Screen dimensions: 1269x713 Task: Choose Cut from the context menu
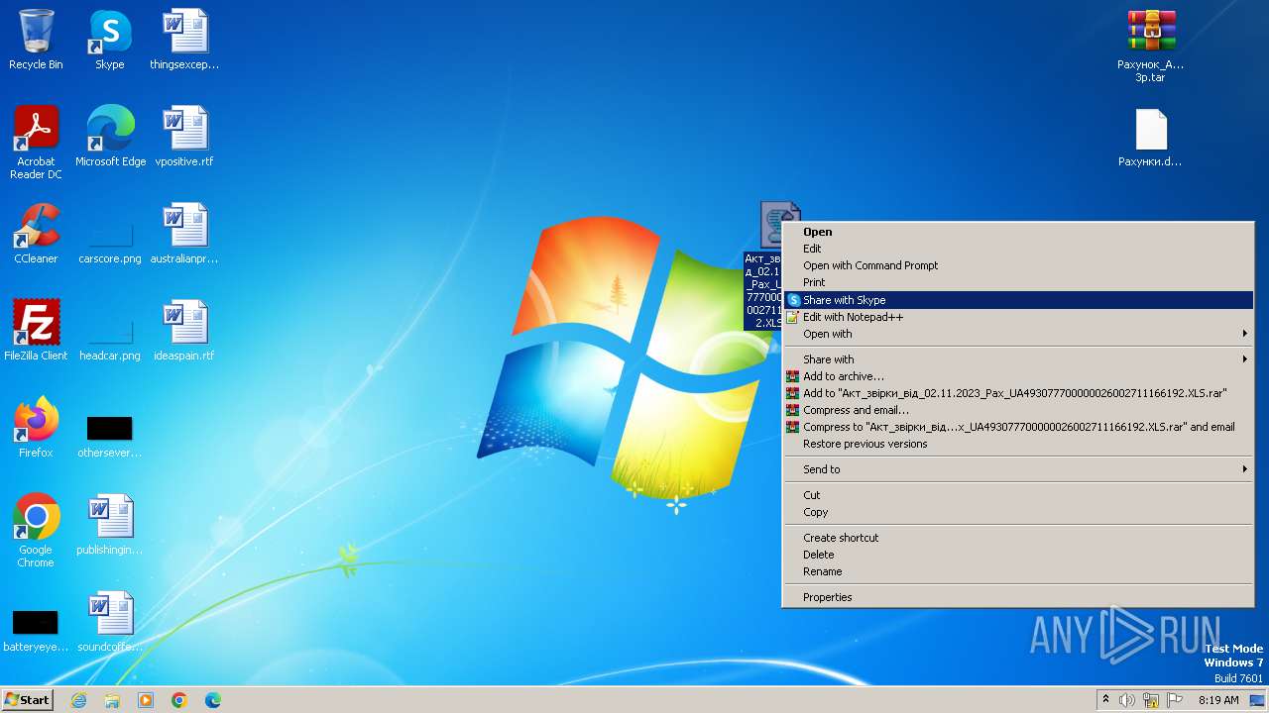pyautogui.click(x=1017, y=495)
